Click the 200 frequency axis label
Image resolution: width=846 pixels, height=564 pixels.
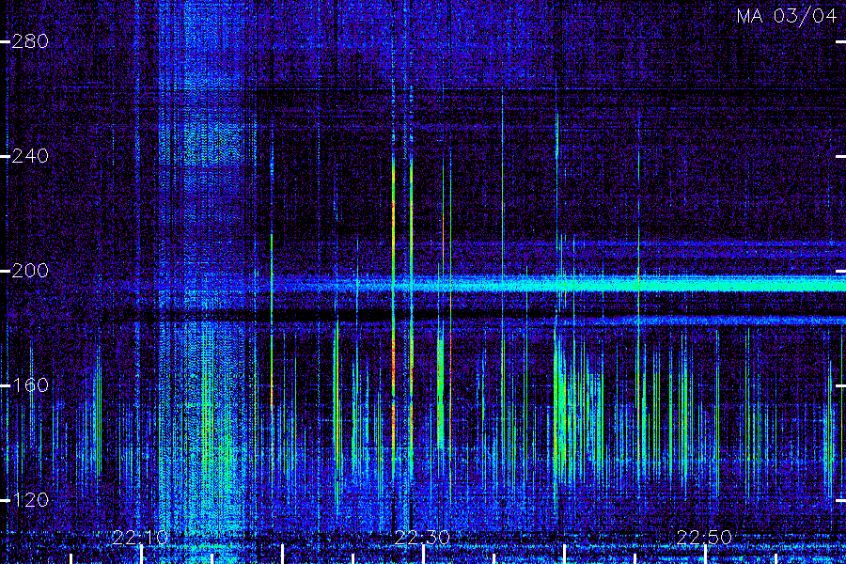click(x=30, y=271)
